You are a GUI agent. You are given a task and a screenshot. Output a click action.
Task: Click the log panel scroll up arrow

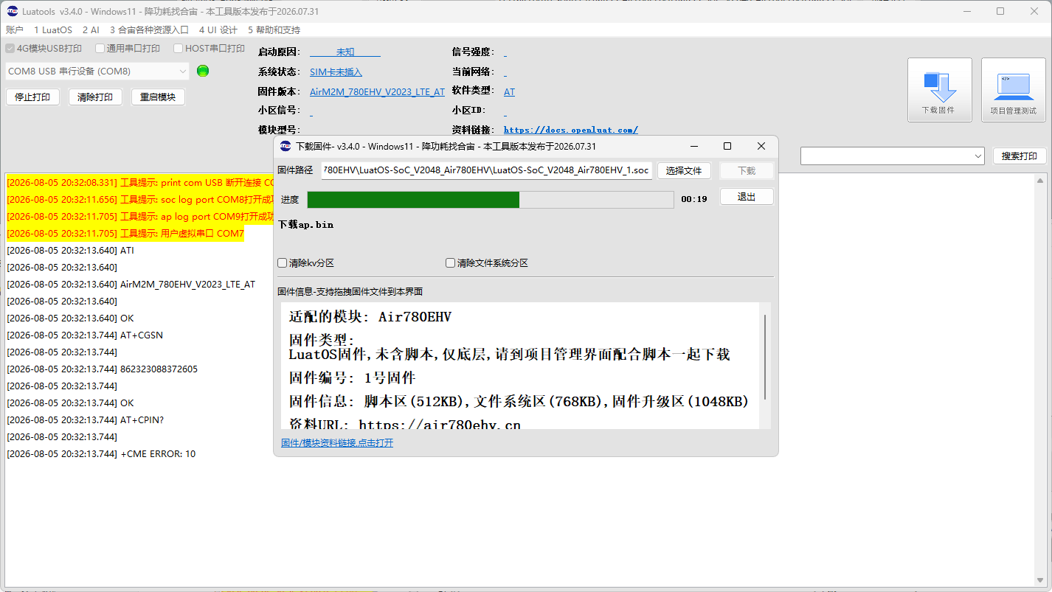(1041, 180)
